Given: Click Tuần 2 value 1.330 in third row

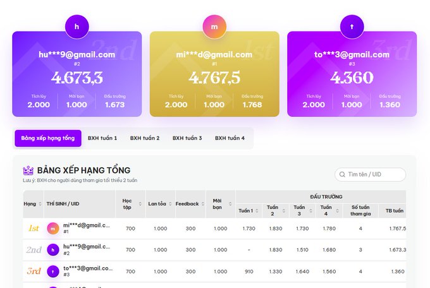Looking at the screenshot, I should pos(276,272).
